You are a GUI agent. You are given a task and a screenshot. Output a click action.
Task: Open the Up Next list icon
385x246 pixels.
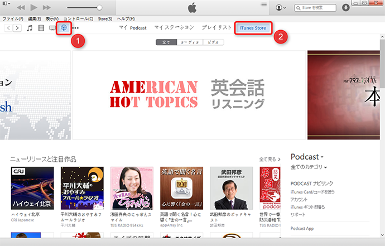[x=263, y=4]
